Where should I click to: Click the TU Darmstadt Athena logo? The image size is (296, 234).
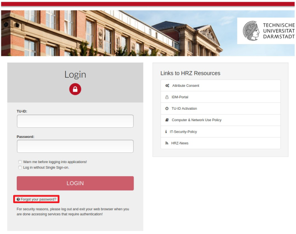251,31
